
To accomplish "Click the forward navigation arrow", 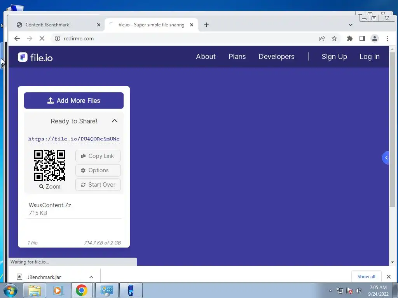I will click(x=30, y=38).
